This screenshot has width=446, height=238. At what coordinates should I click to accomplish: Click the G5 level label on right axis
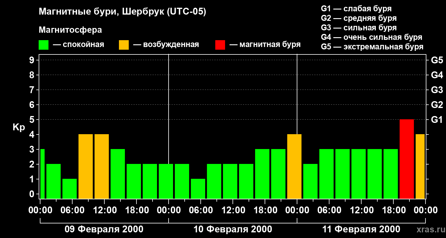click(437, 60)
